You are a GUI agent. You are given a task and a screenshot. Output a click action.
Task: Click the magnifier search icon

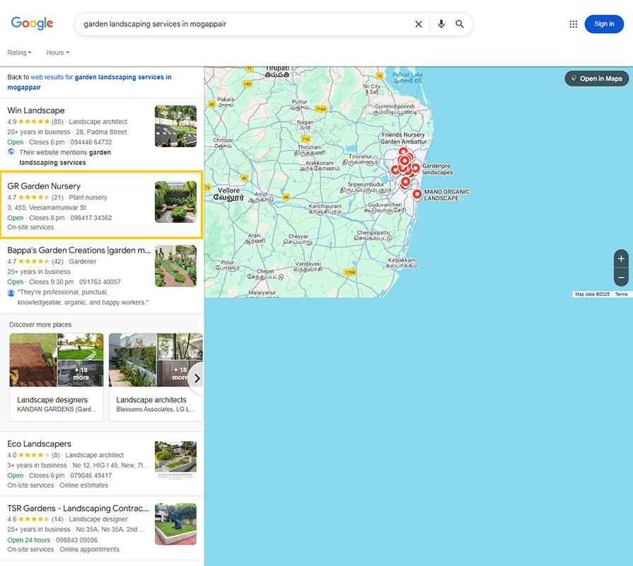[460, 24]
